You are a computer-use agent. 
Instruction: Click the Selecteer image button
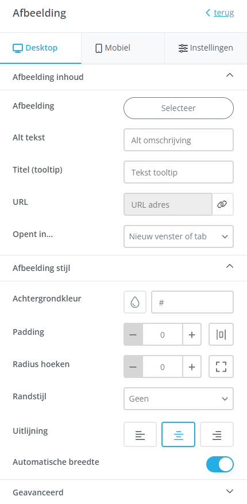tap(179, 108)
